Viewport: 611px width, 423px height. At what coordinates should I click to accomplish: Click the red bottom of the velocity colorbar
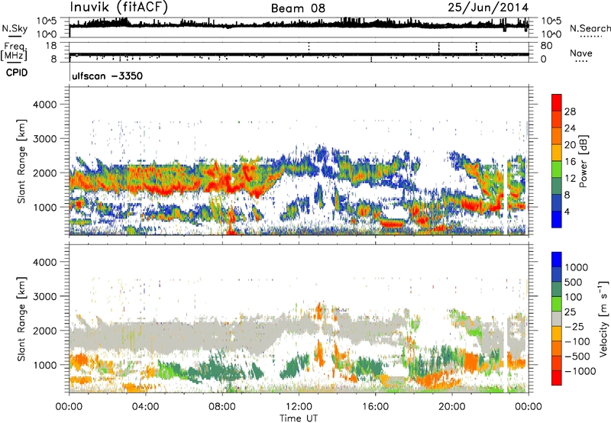point(557,378)
